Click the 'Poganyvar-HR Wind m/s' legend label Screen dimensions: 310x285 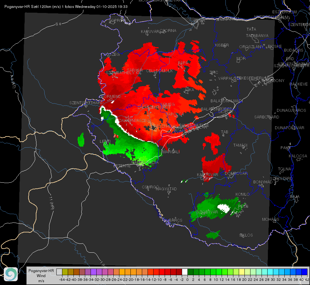coord(41,276)
